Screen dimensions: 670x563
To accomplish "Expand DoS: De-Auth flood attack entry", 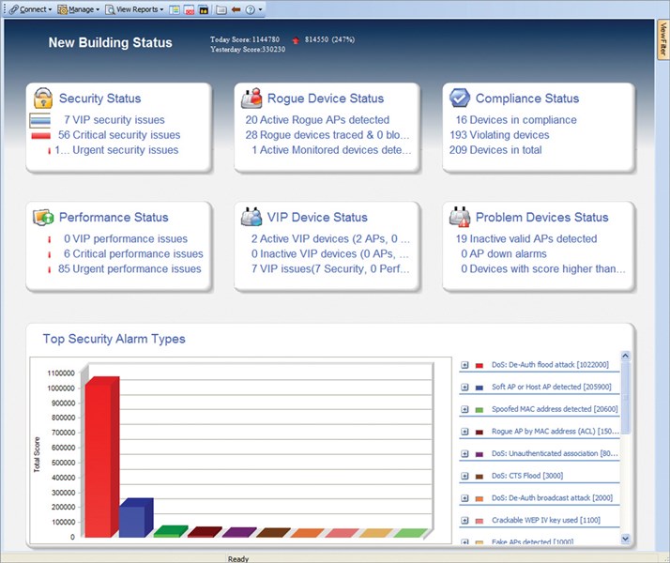I will coord(465,365).
